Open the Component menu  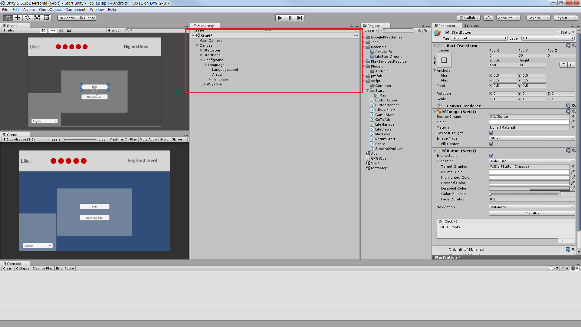coord(75,9)
